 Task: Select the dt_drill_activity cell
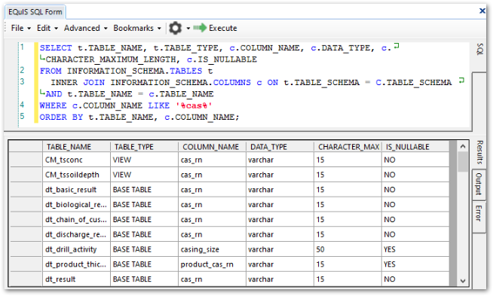click(76, 249)
